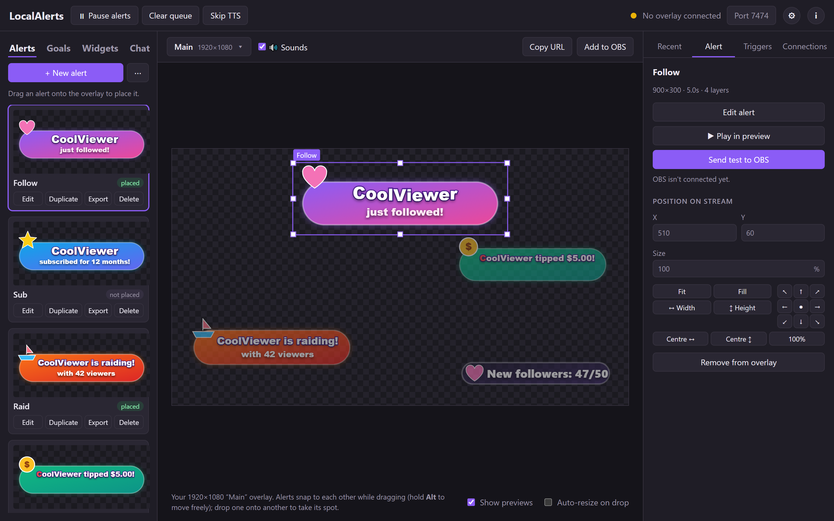Toggle the Sounds checkbox
This screenshot has height=521, width=834.
click(x=262, y=47)
